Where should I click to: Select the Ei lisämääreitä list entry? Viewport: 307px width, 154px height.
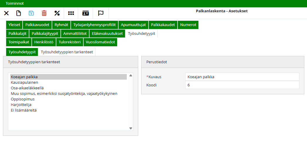24,110
